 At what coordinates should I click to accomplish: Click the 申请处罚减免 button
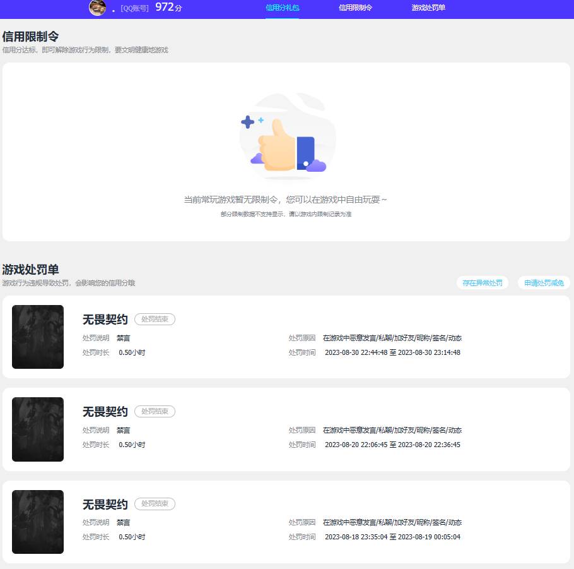point(544,282)
